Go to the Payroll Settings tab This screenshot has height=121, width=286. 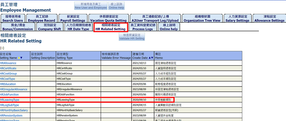tap(73, 19)
